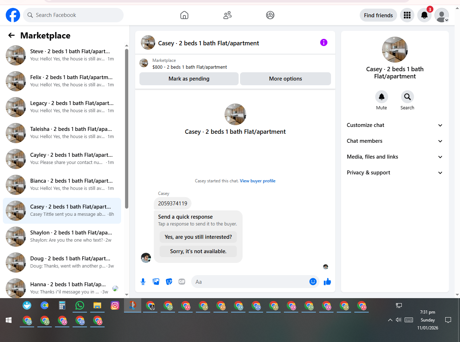Image resolution: width=460 pixels, height=342 pixels.
Task: Open the notifications bell with badge 3
Action: [x=424, y=15]
